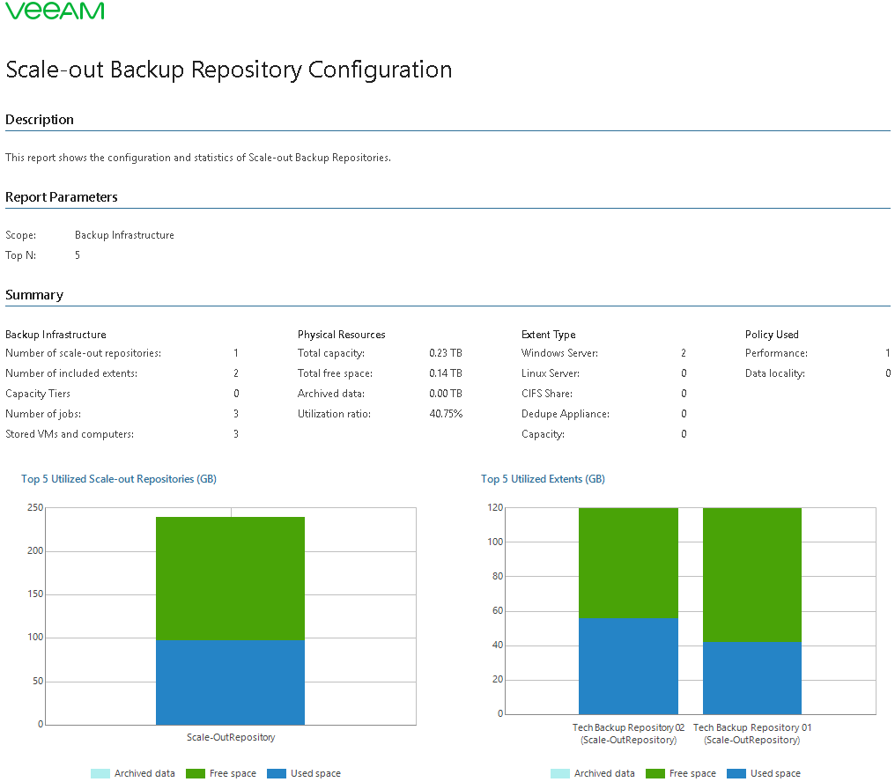This screenshot has height=782, width=895.
Task: Click the Archived data value '0.00 TB'
Action: coord(446,394)
